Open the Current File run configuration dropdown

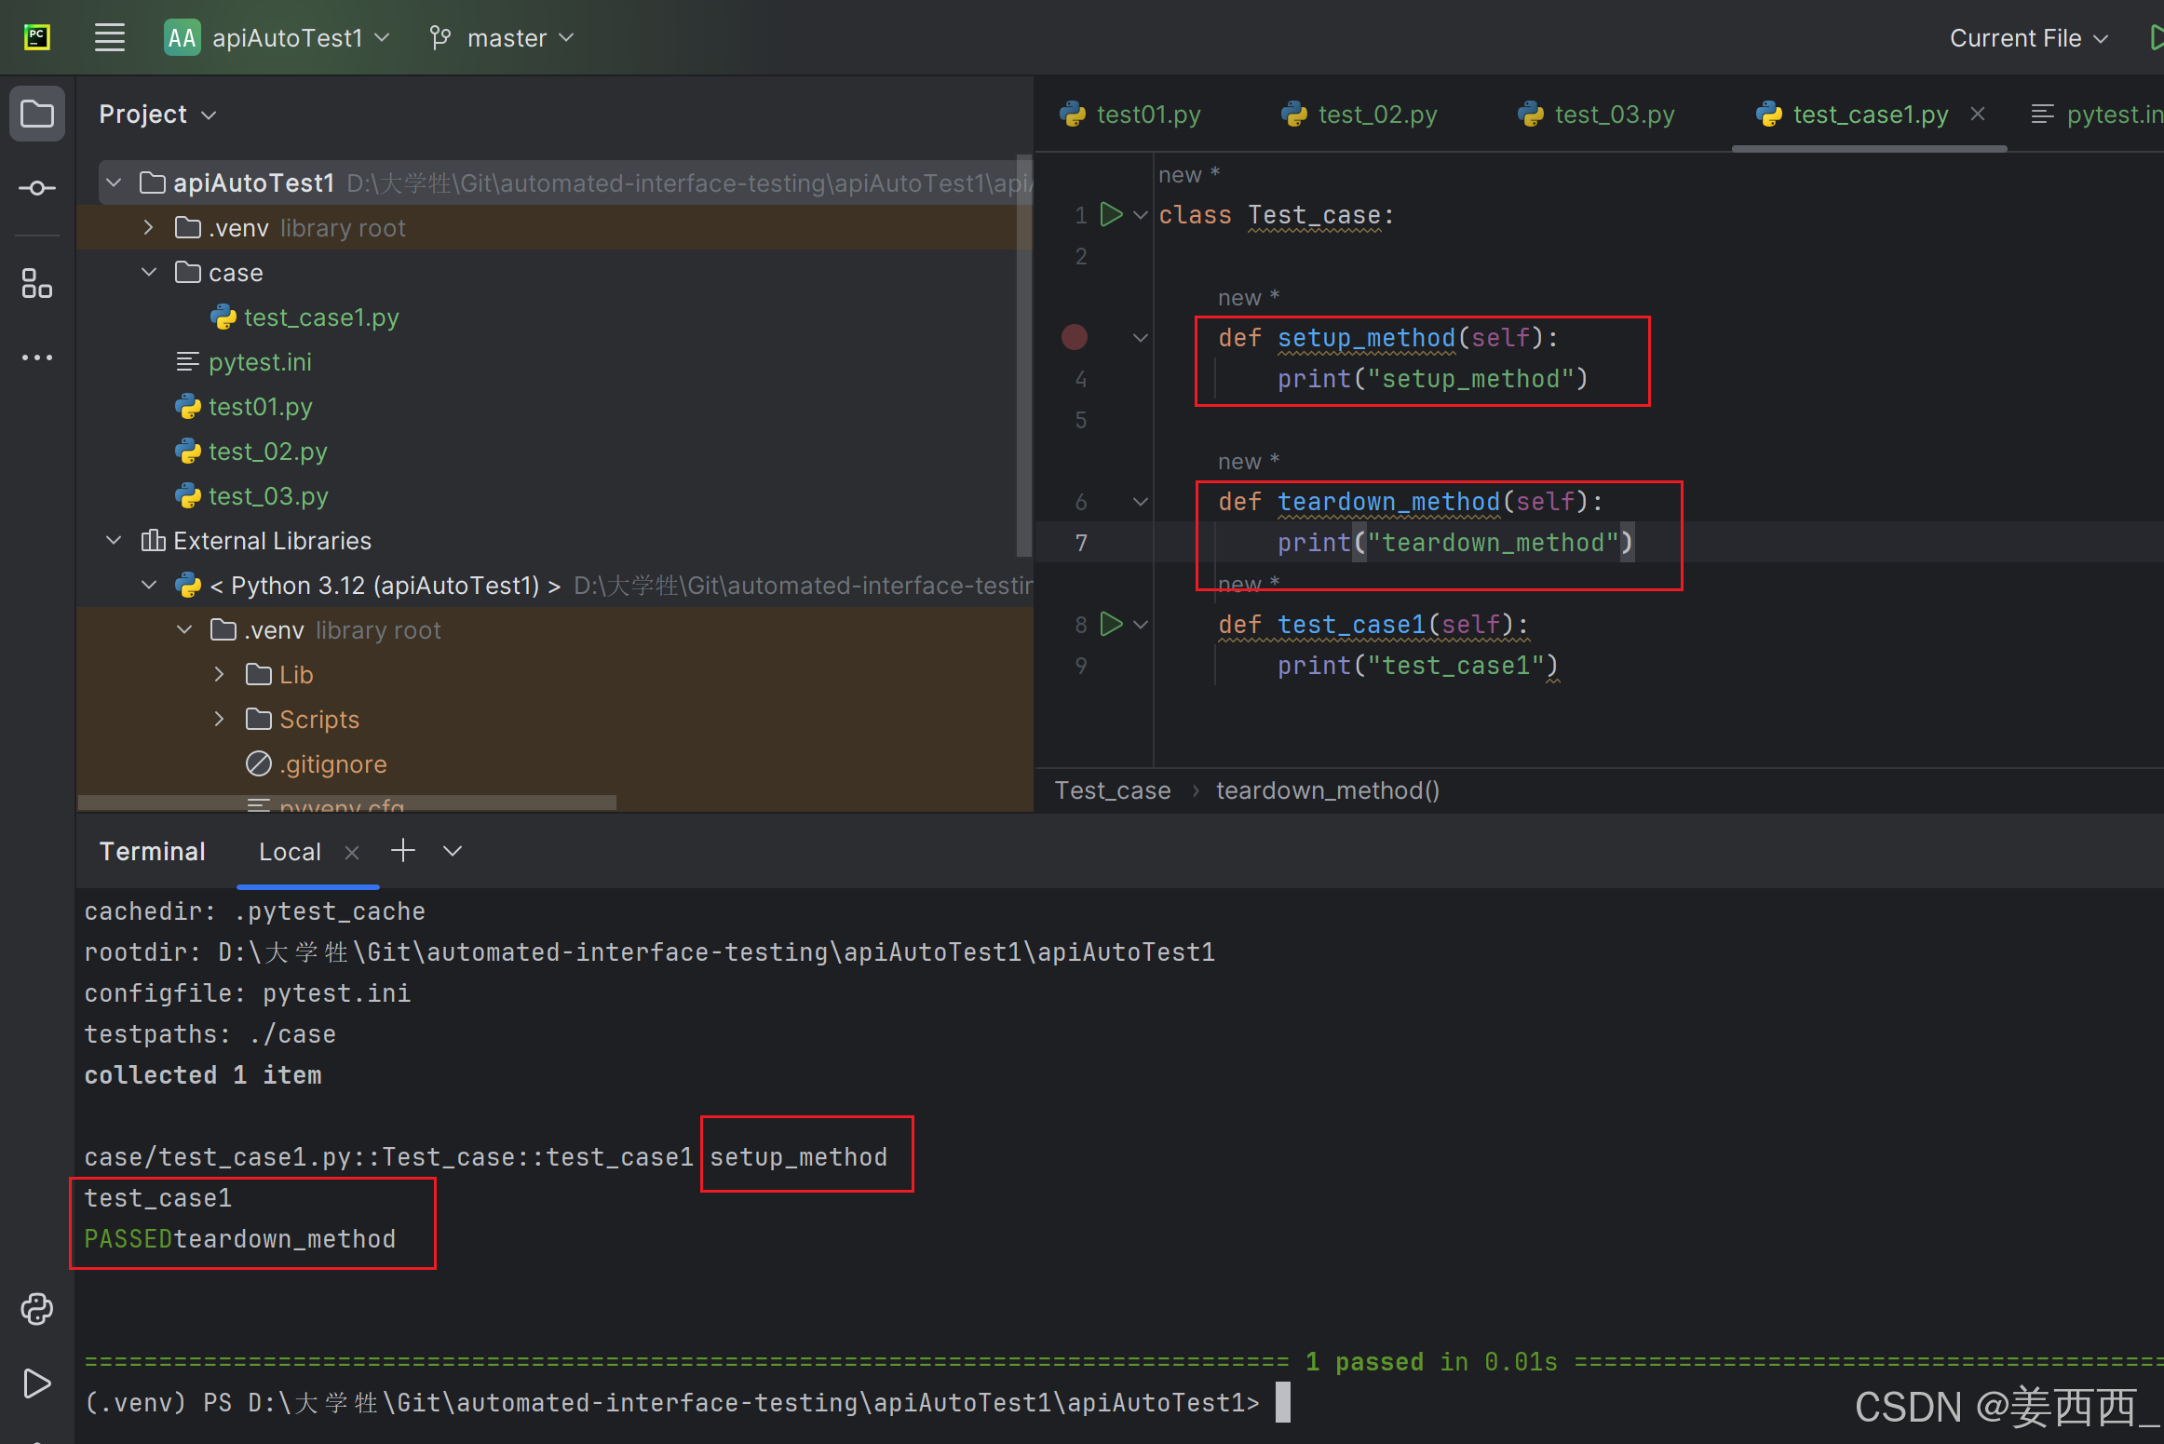pos(2029,38)
